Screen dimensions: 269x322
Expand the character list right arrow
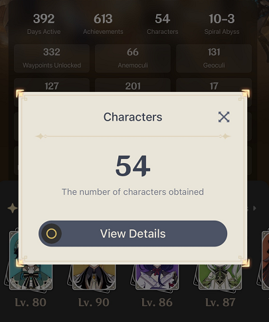click(x=254, y=208)
